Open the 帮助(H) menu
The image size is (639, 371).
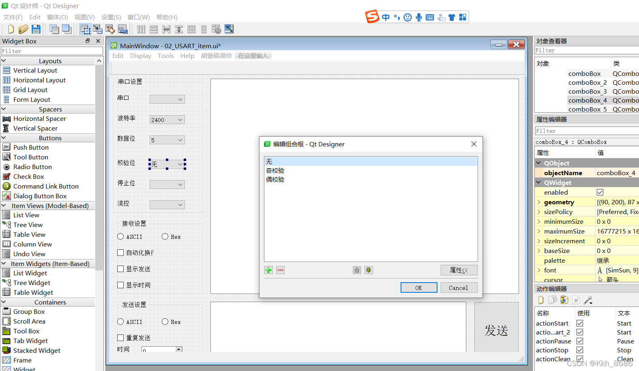[x=167, y=17]
